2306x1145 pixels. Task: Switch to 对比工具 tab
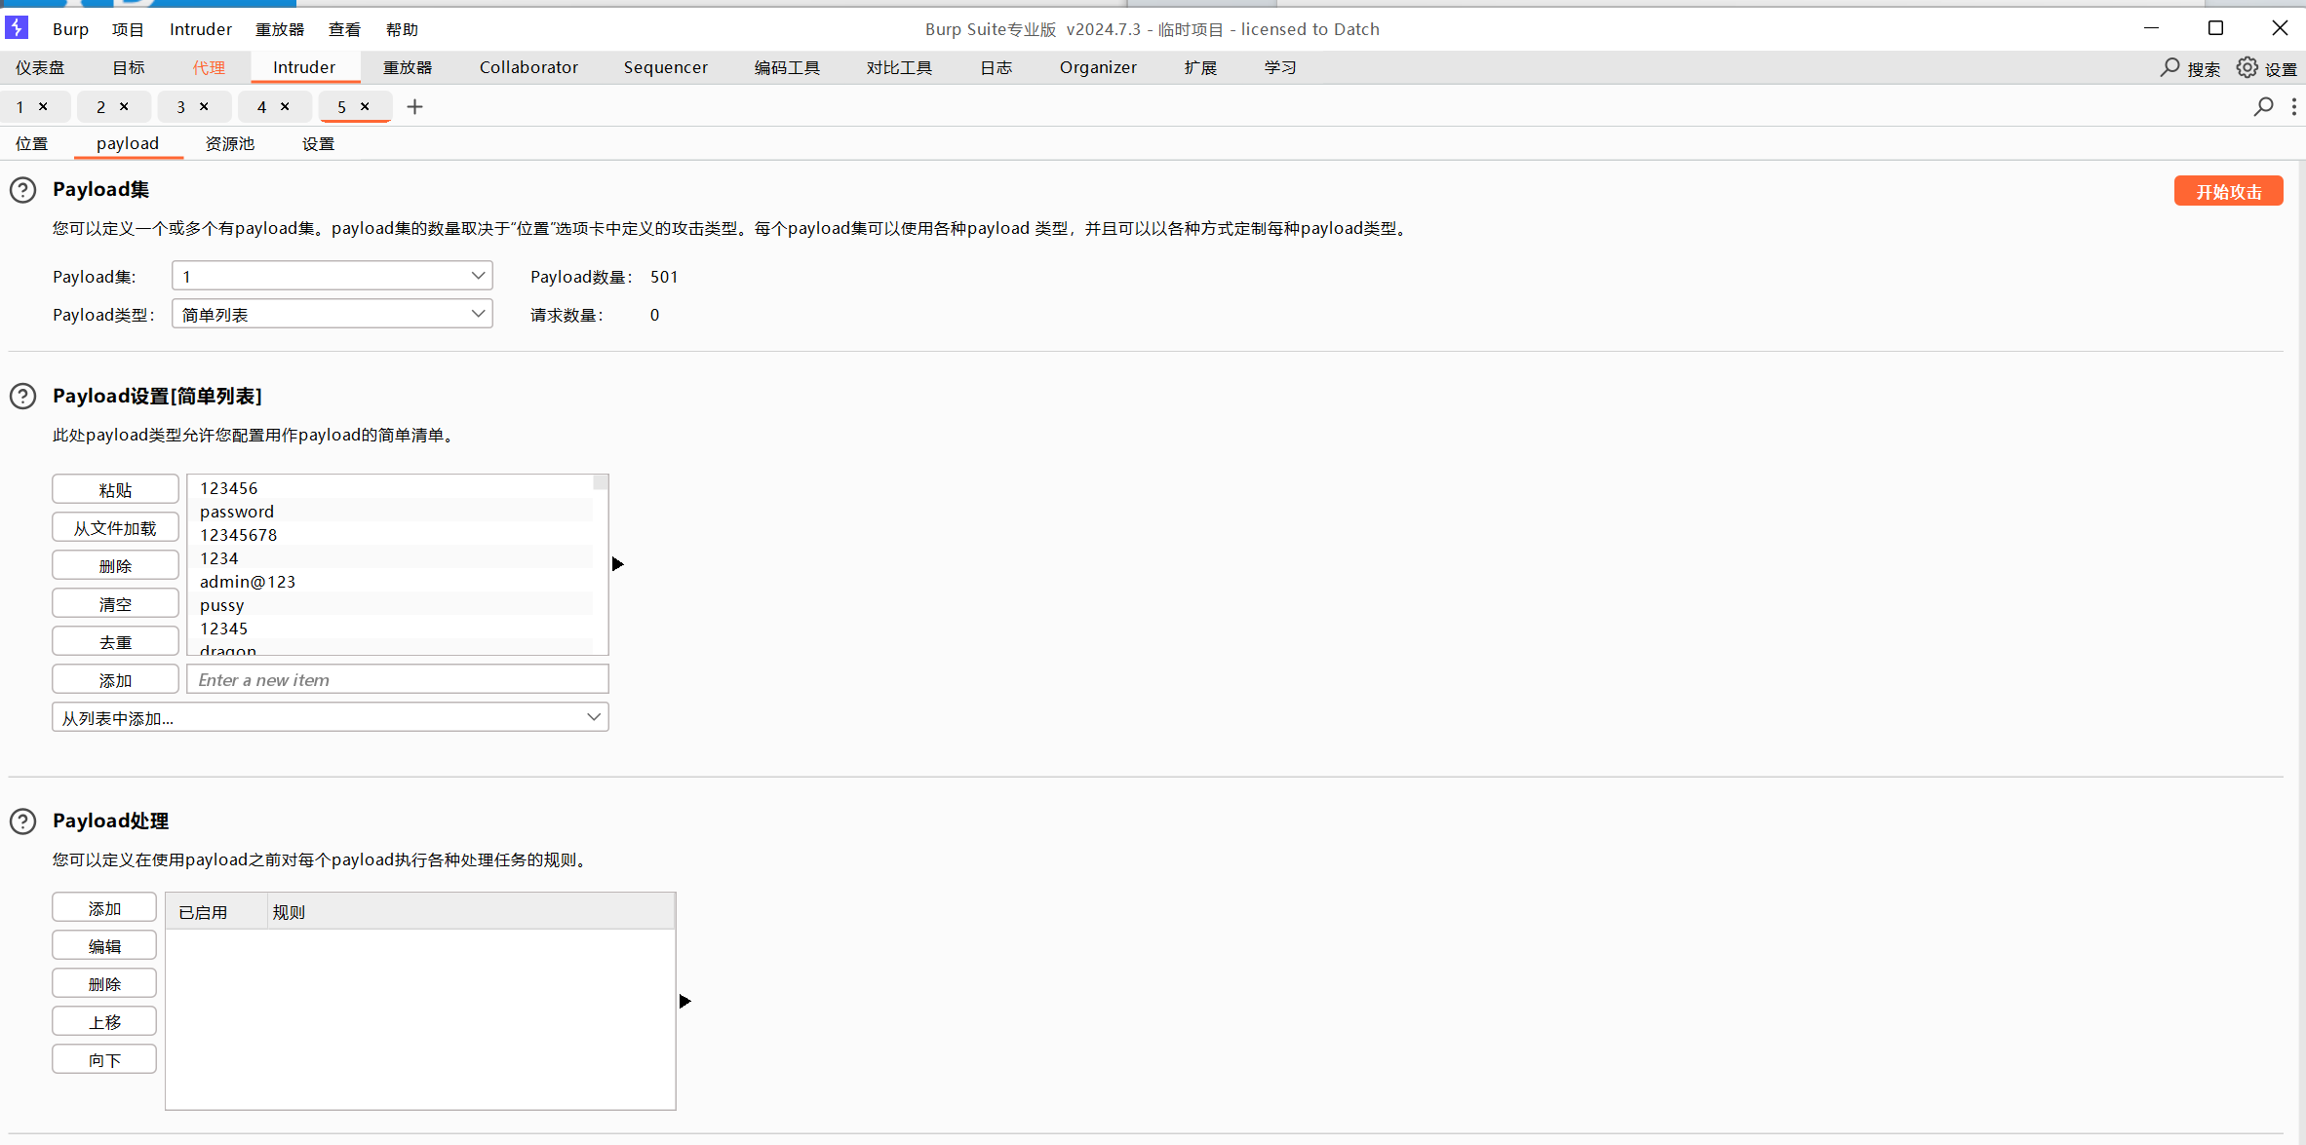(899, 67)
